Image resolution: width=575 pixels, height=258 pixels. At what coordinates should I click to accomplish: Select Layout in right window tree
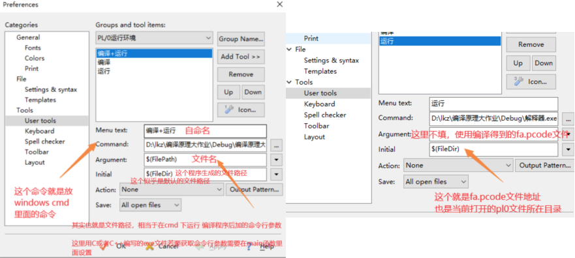click(315, 137)
